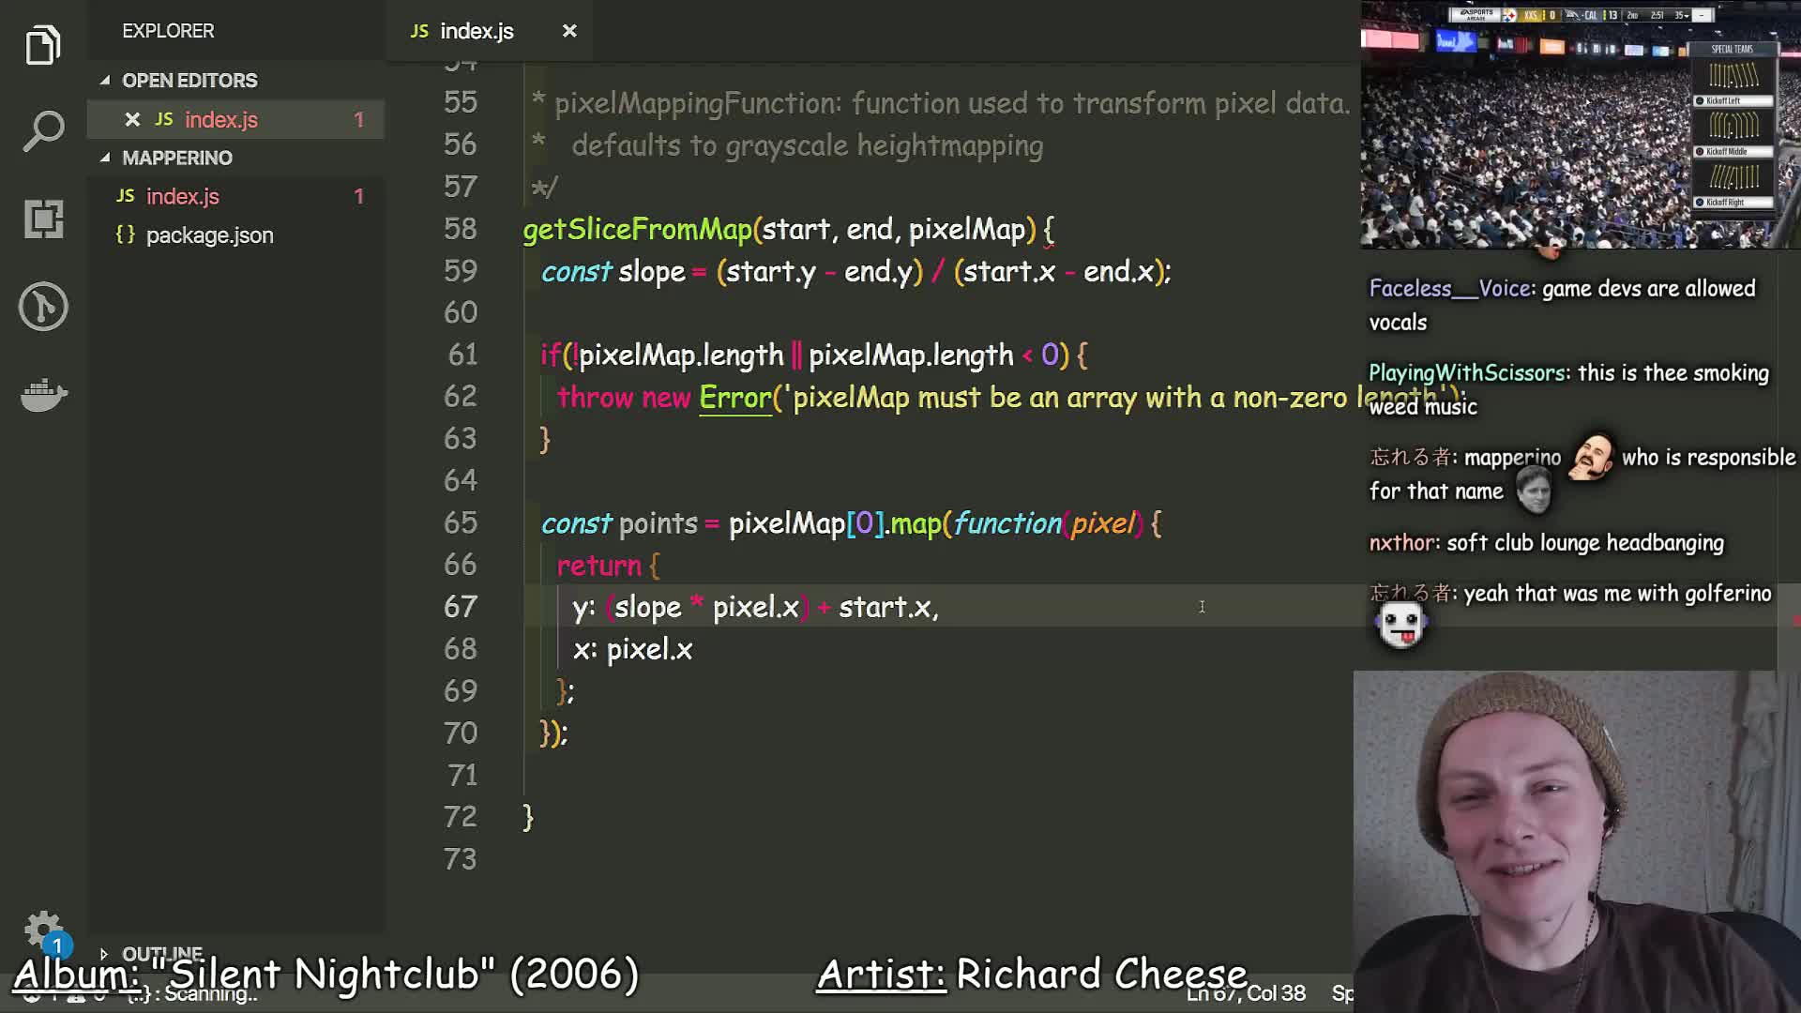
Task: Place cursor on 'x: pixel.x' line
Action: (633, 649)
